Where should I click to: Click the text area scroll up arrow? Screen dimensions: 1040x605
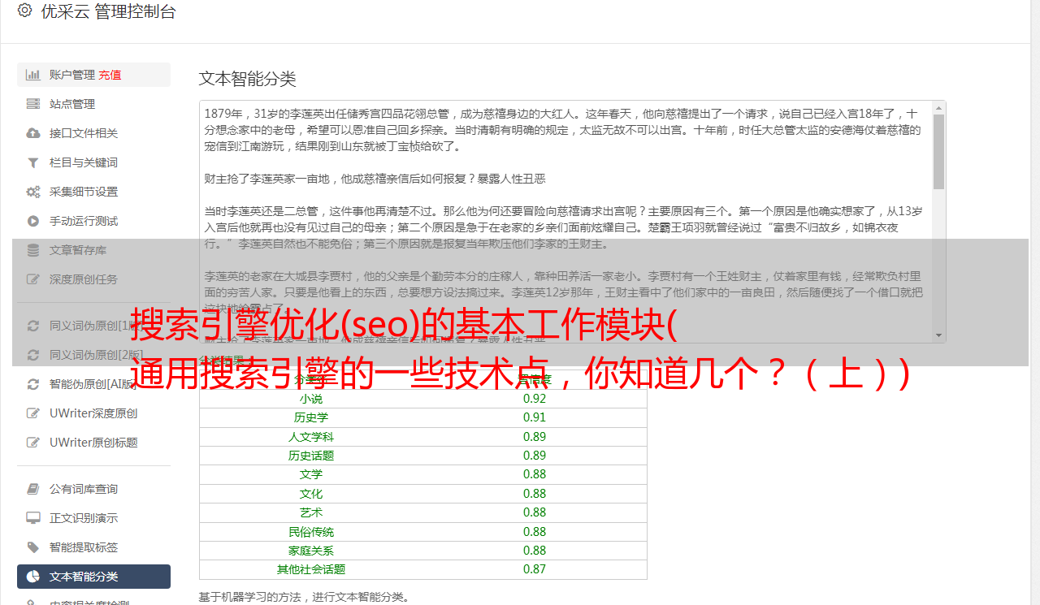[938, 107]
